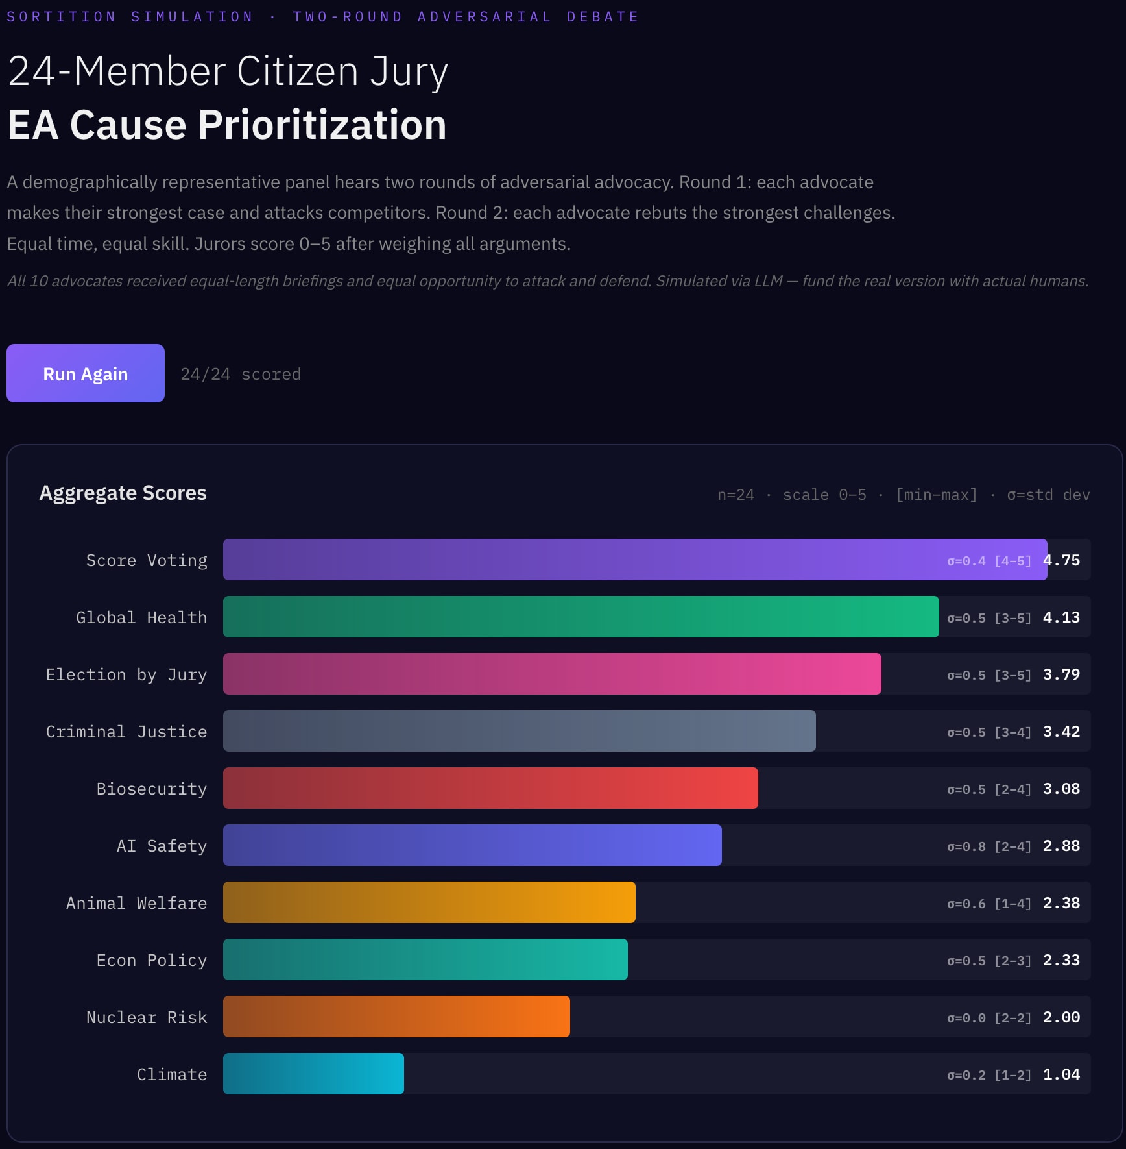This screenshot has width=1126, height=1149.
Task: Click the Aggregate Scores heading
Action: (123, 493)
